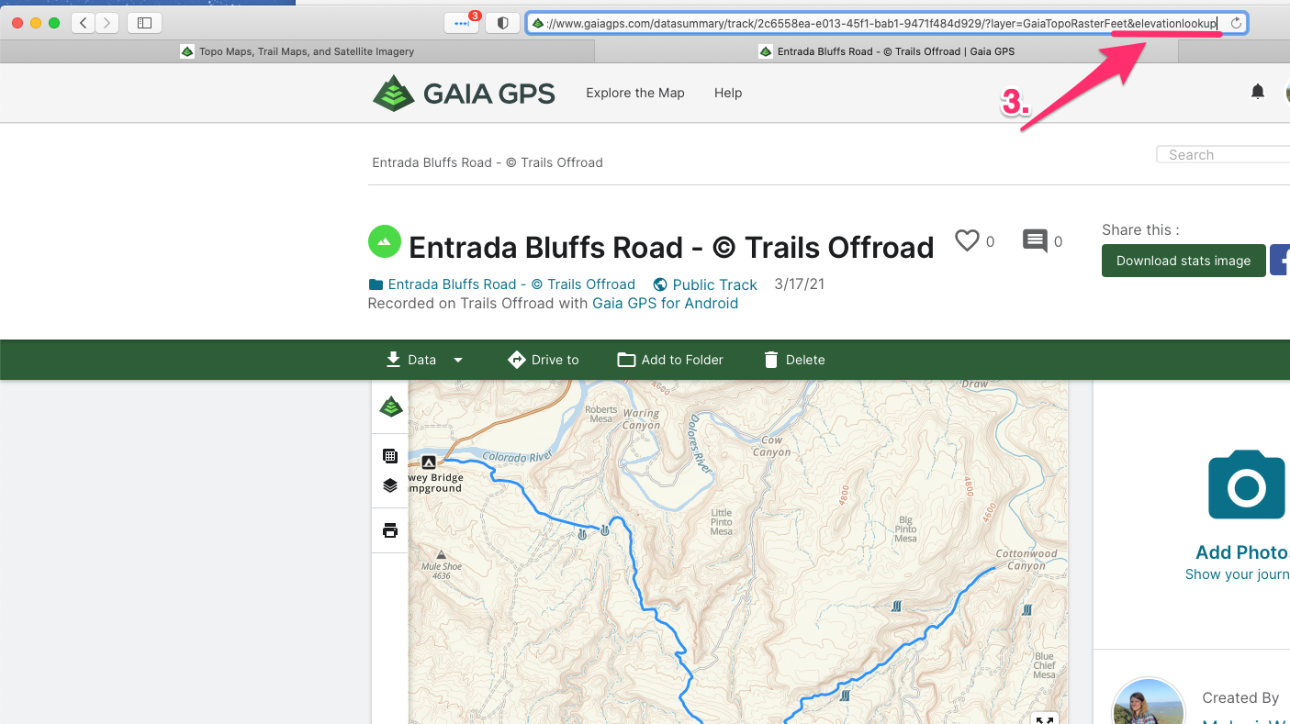Click the green track type icon
Image resolution: width=1290 pixels, height=724 pixels.
click(385, 241)
